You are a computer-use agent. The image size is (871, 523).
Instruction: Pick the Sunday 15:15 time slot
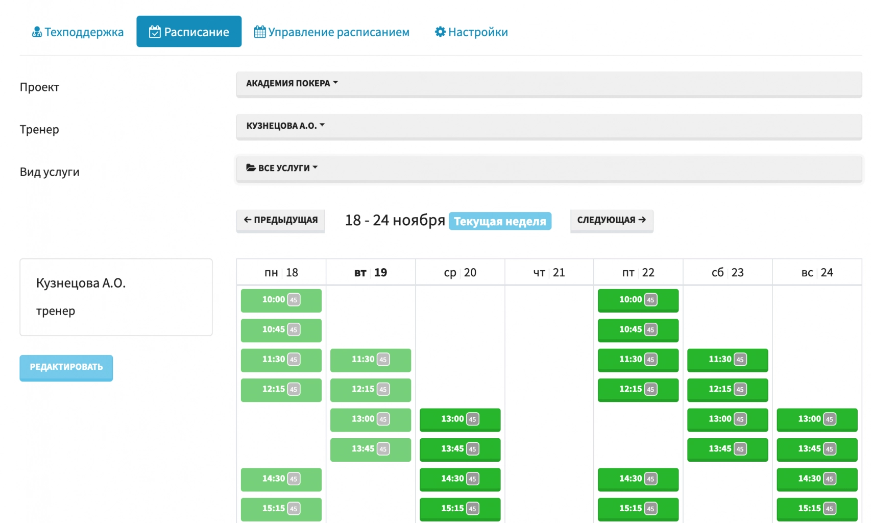click(816, 509)
